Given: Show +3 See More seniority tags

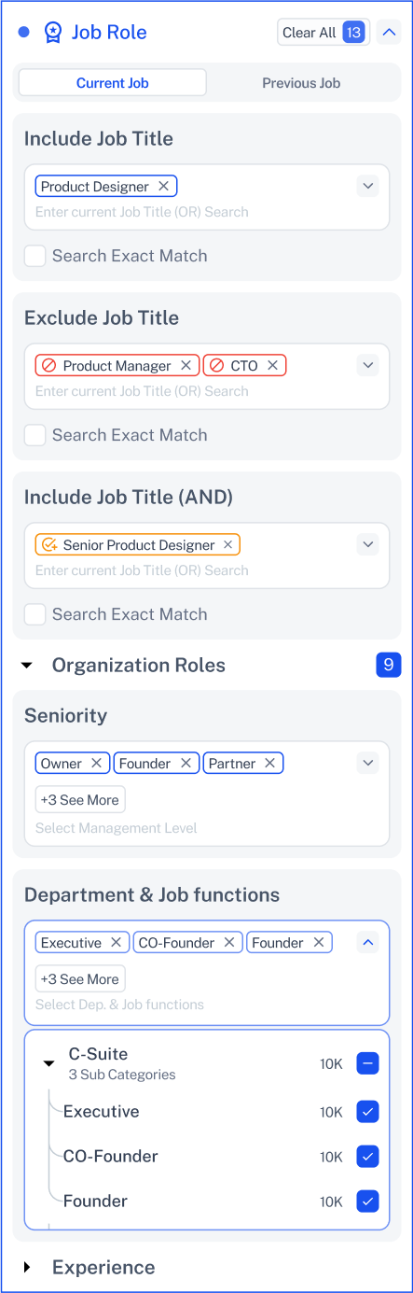Looking at the screenshot, I should [80, 800].
